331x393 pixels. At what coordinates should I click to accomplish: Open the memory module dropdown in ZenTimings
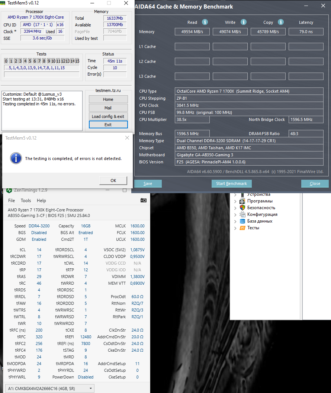click(x=49, y=388)
